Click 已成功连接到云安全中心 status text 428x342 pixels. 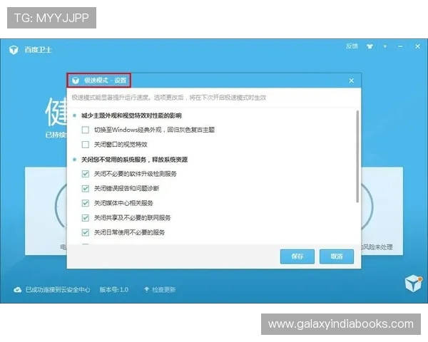pyautogui.click(x=58, y=290)
